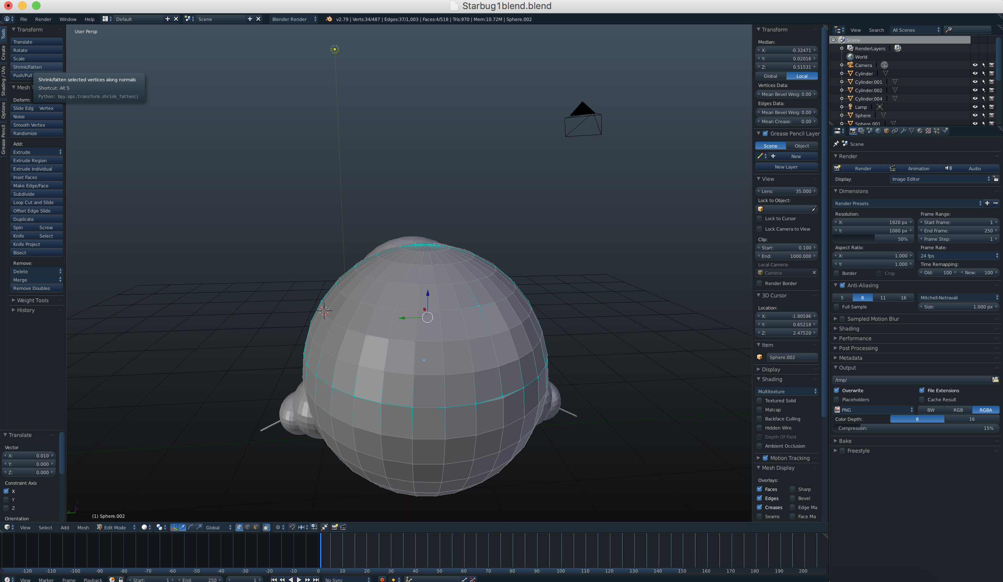Expand the Weight Tools panel
Image resolution: width=1003 pixels, height=582 pixels.
32,300
